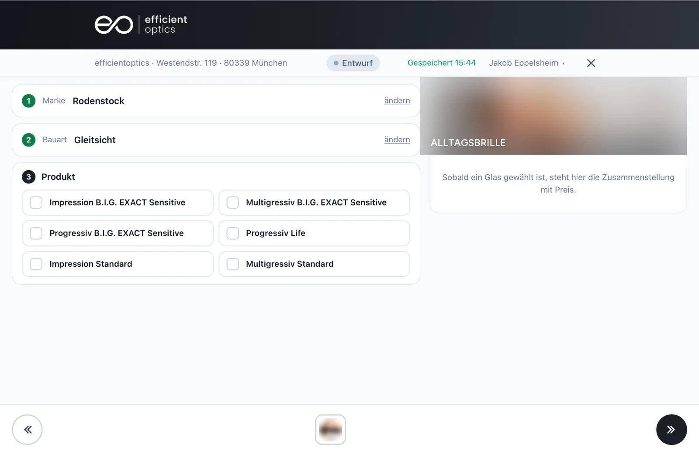Click the store address efficientoptics Westendstr. 119

191,63
